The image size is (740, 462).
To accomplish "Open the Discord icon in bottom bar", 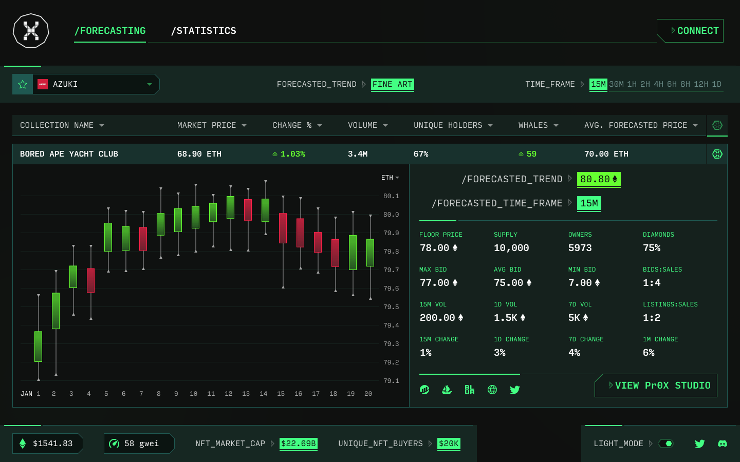I will (723, 444).
